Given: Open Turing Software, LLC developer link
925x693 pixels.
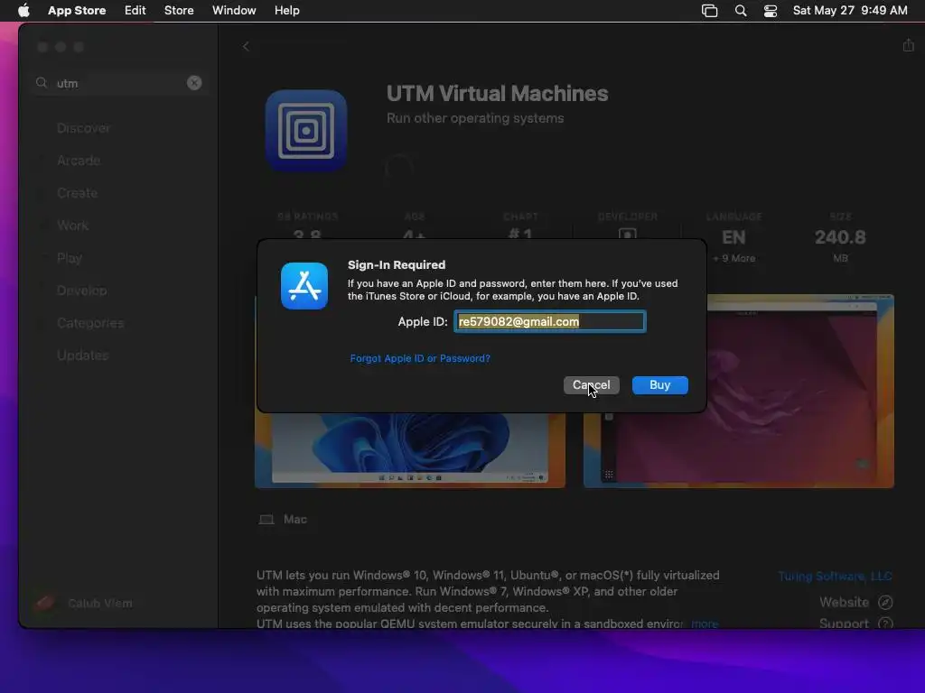Looking at the screenshot, I should 835,577.
